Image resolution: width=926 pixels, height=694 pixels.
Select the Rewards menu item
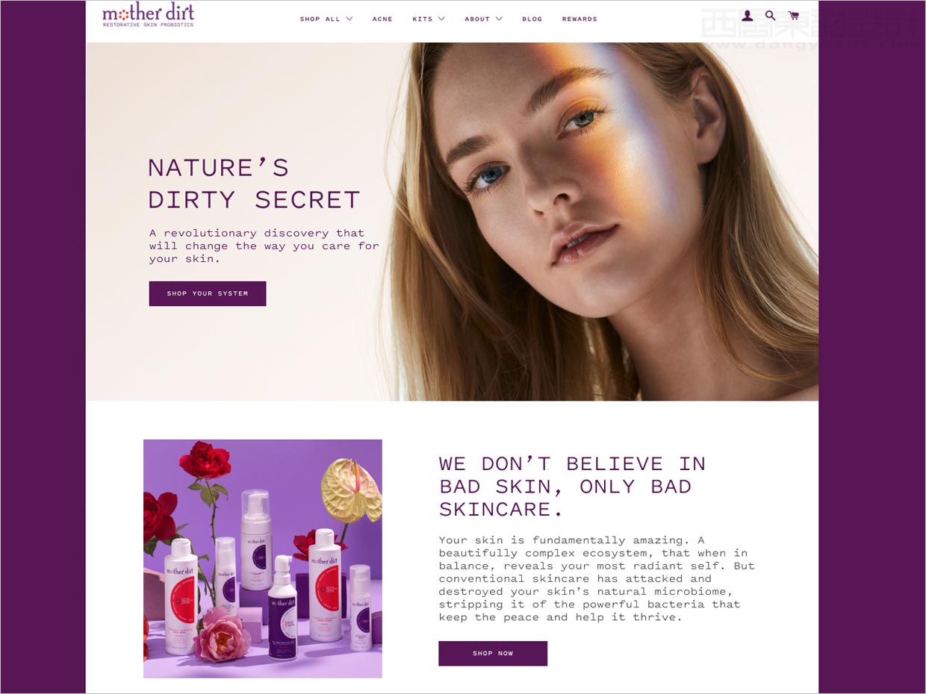tap(579, 19)
